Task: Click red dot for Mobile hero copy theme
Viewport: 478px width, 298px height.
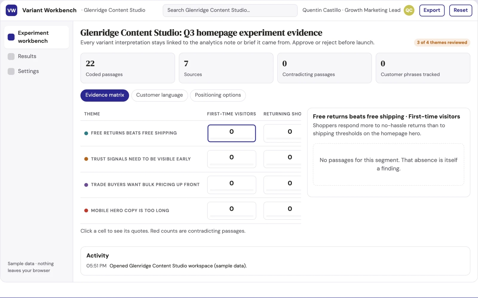Action: 86,211
